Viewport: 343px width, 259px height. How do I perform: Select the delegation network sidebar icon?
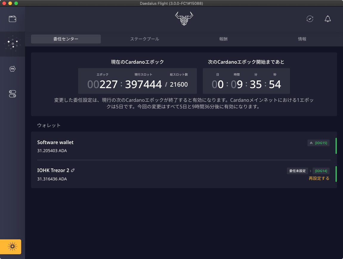tap(13, 44)
